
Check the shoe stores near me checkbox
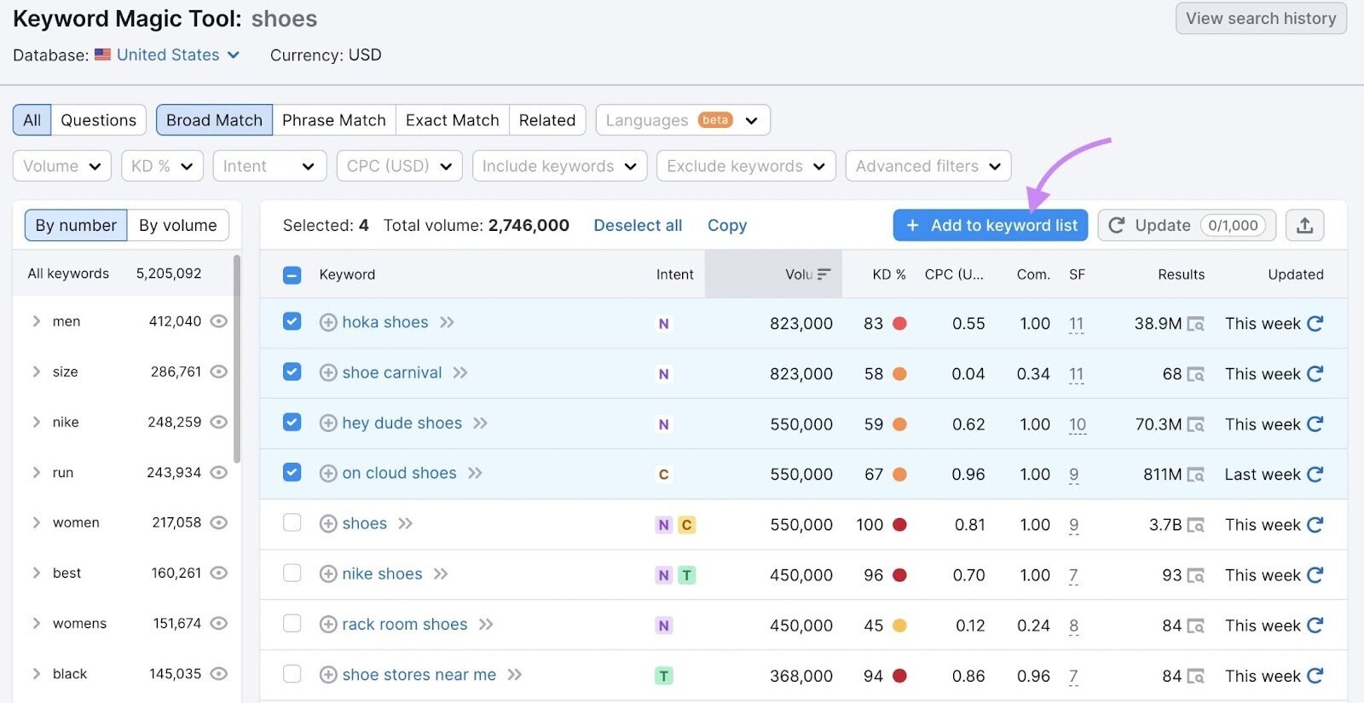pos(292,673)
